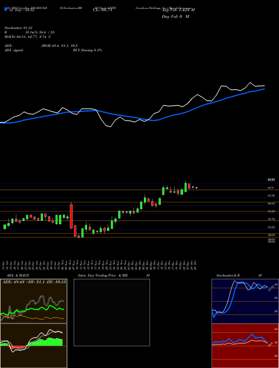Open the ADX indicator chart panel
Viewport: 279px width, 368px height.
point(33,301)
